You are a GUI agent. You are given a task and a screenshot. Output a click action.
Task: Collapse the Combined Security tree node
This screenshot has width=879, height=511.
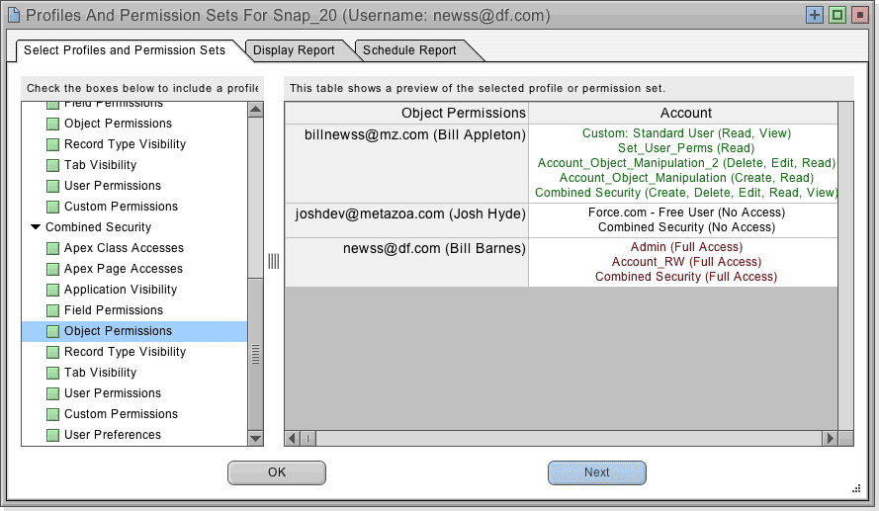(x=36, y=227)
